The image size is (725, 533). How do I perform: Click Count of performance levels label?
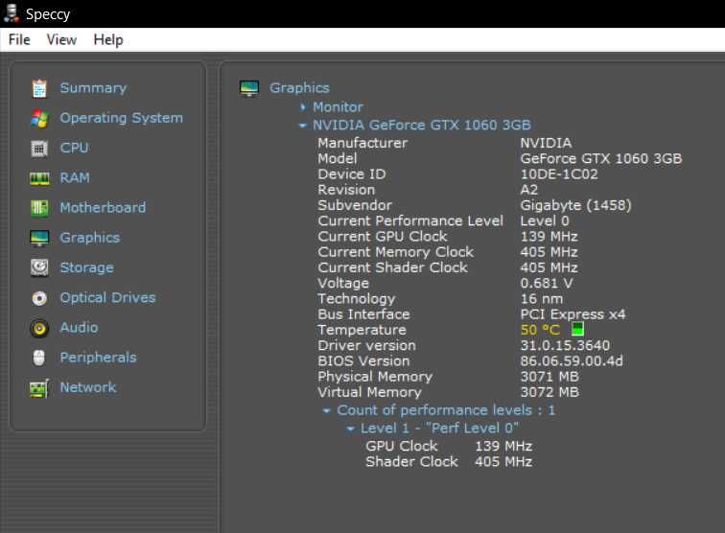point(446,410)
